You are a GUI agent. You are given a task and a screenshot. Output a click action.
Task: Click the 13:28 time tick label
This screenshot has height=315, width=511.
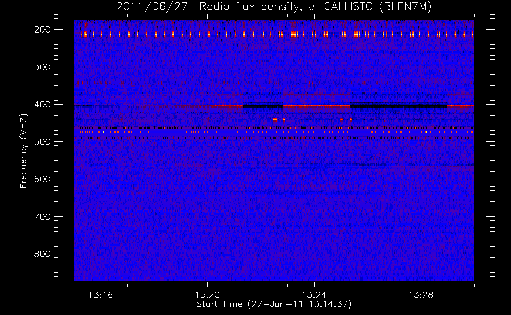[x=421, y=295]
